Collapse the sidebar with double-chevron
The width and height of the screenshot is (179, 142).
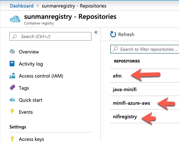pyautogui.click(x=96, y=32)
